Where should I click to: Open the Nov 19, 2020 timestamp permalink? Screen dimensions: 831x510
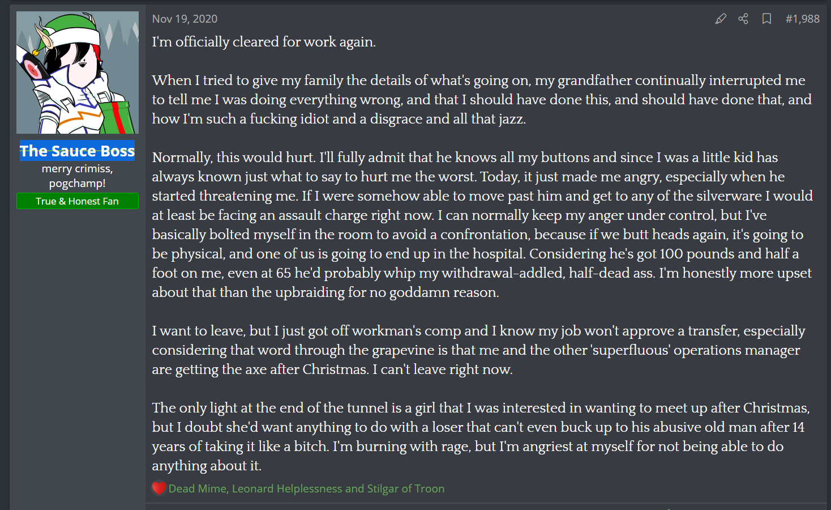(185, 19)
